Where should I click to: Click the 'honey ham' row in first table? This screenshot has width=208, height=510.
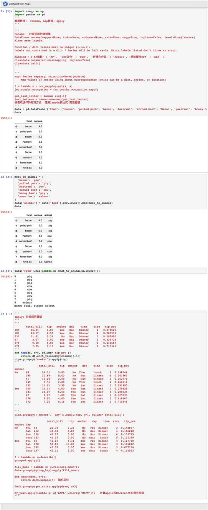(29, 162)
